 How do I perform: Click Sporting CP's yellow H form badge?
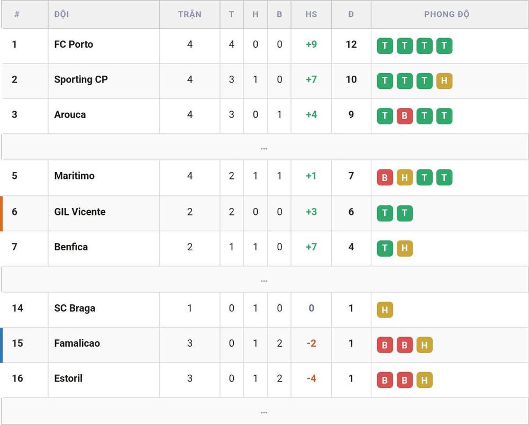pyautogui.click(x=444, y=80)
